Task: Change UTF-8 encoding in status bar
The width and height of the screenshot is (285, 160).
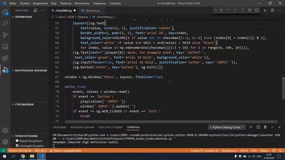Action: 244,151
